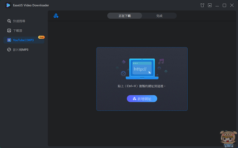
Task: Open 快速搜尋 in the sidebar
Action: click(19, 21)
